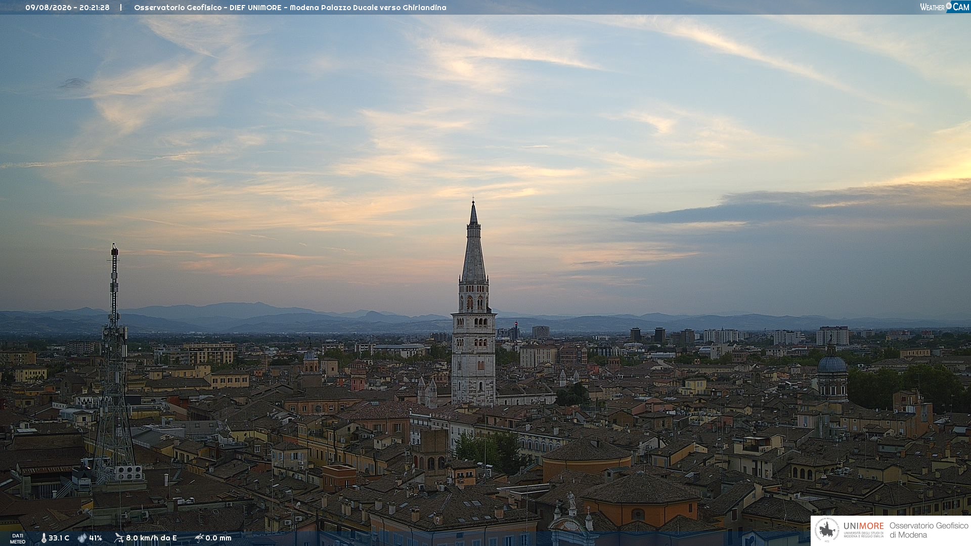Click the wind anemometer icon
The height and width of the screenshot is (546, 971).
119,538
